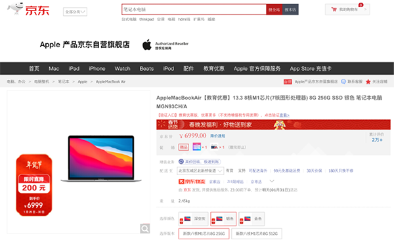Click the 电脑、办公 breadcrumb link

tap(16, 81)
